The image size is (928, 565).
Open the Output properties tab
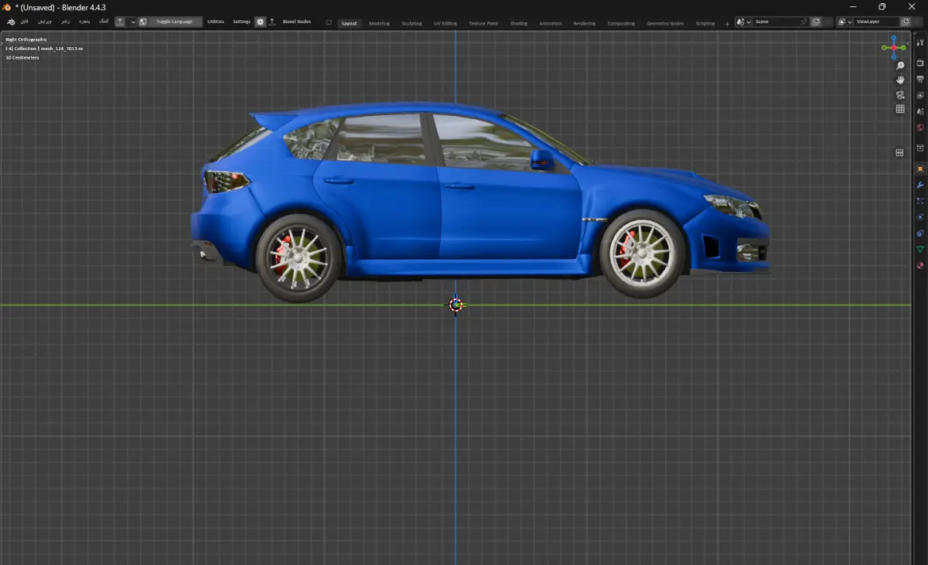click(920, 79)
